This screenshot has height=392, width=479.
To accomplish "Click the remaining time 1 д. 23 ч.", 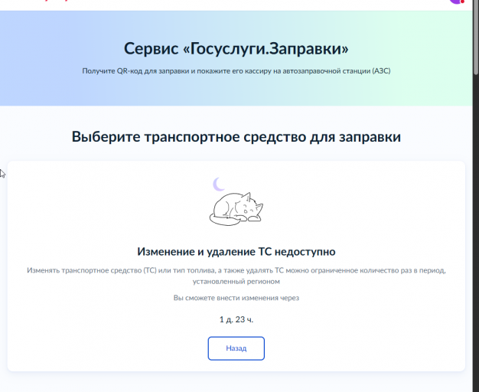I will tap(236, 319).
